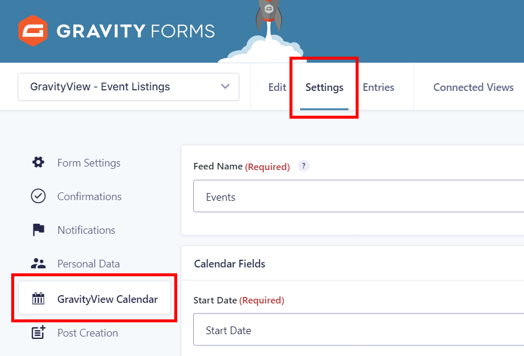Click the Notifications flag icon
The height and width of the screenshot is (356, 524).
coord(38,230)
